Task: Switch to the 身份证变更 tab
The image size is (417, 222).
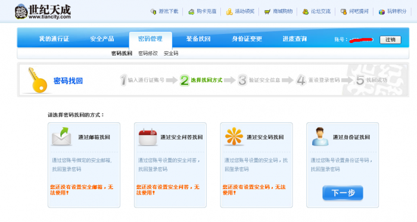Action: coord(247,39)
